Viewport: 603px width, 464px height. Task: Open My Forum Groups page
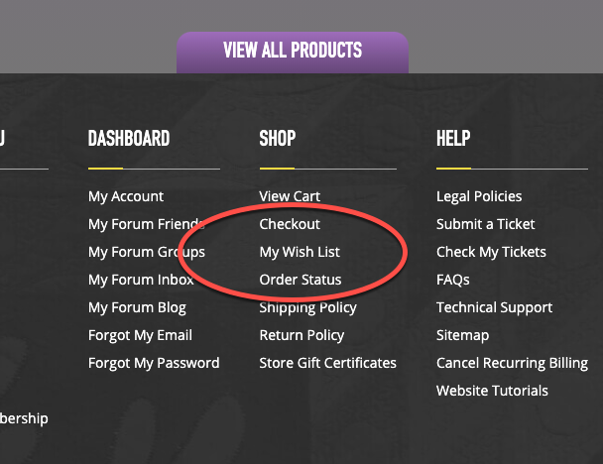pos(146,252)
